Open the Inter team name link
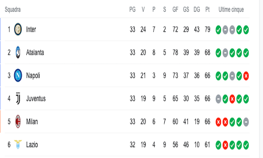 (31, 30)
